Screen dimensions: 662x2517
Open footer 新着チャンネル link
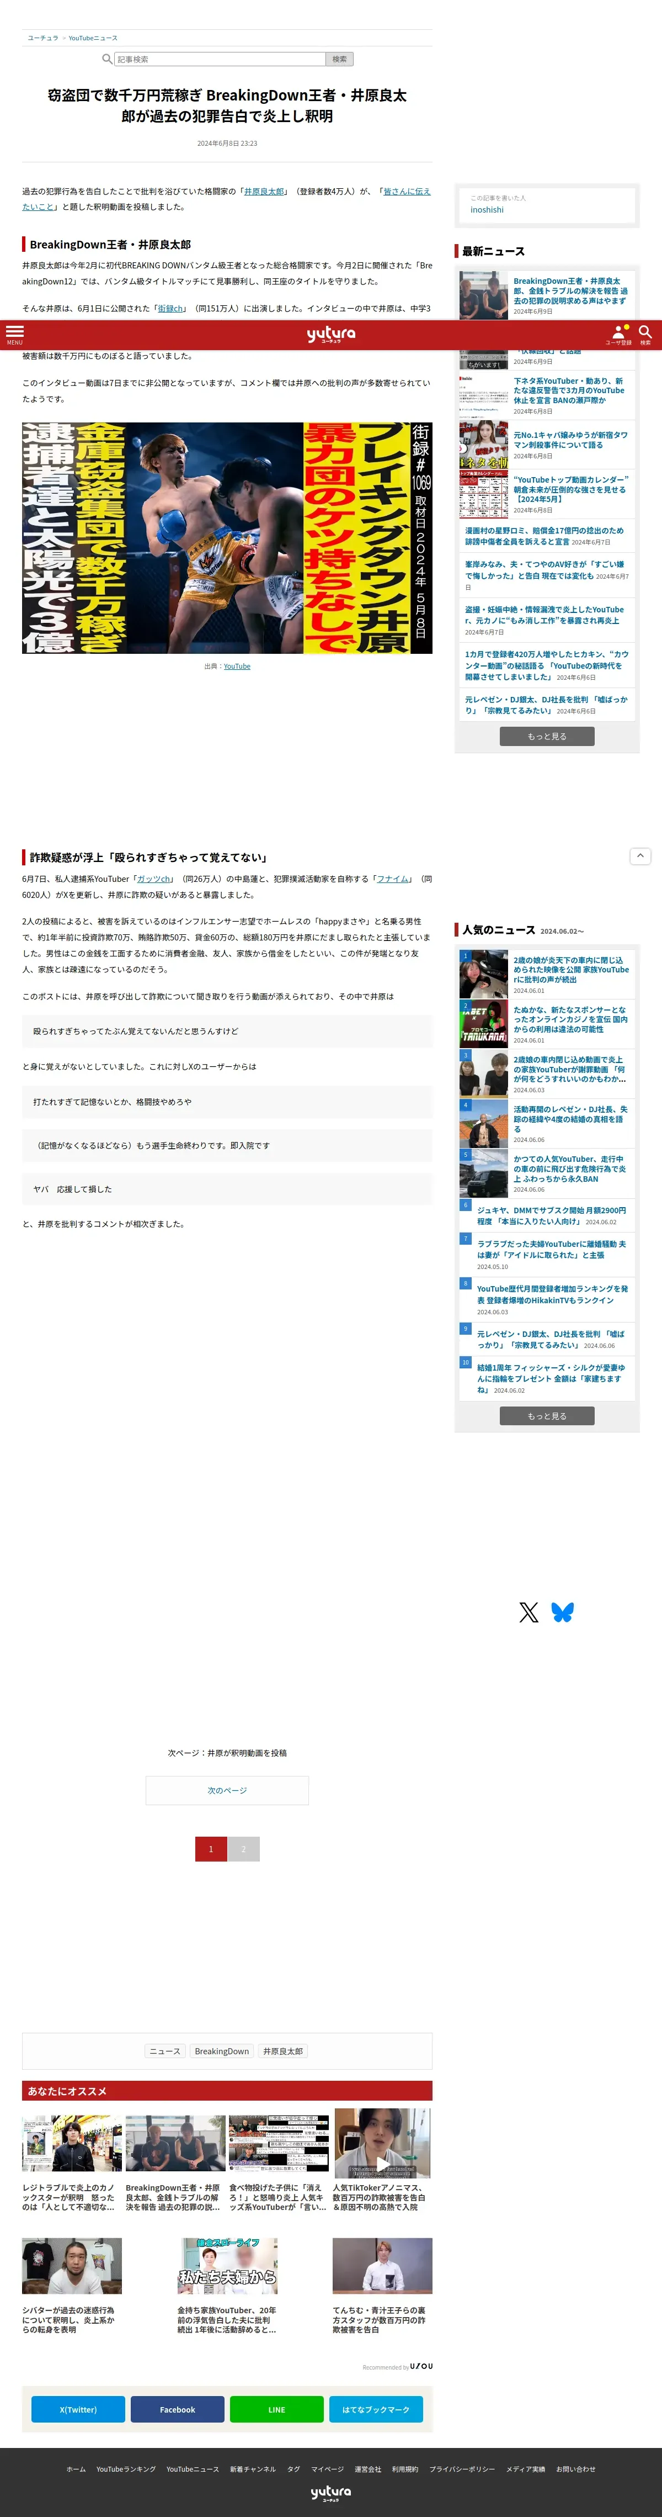pos(253,2469)
